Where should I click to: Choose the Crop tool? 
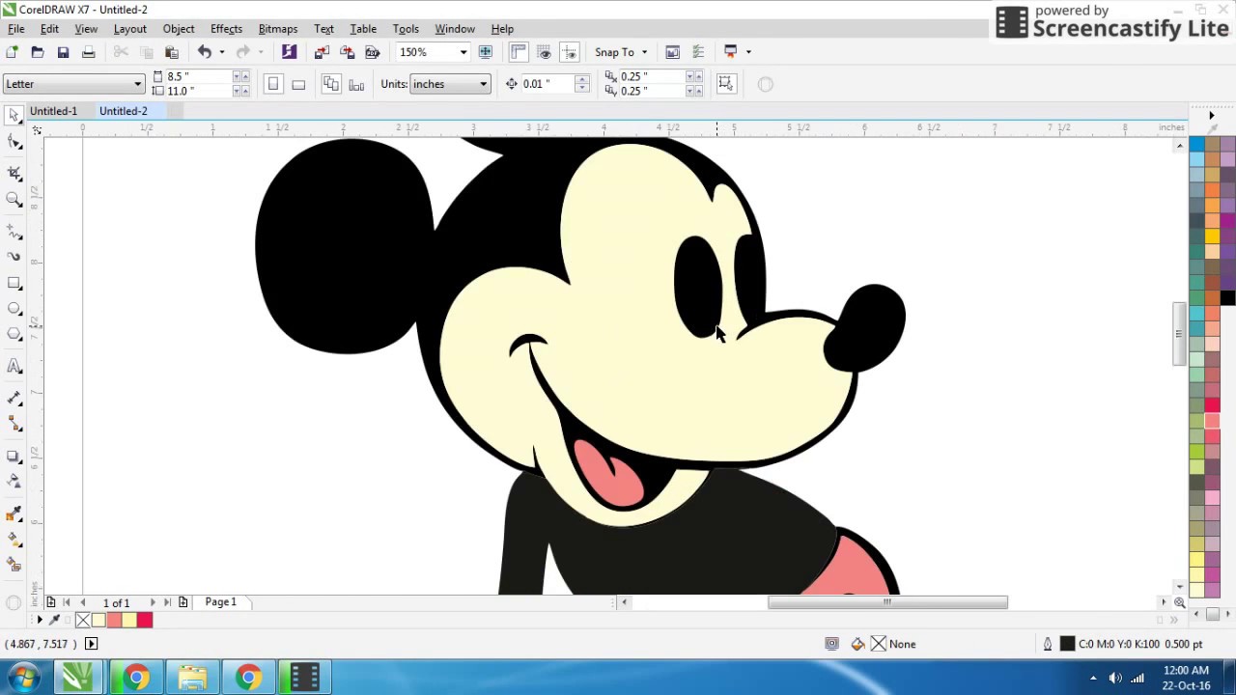click(14, 173)
